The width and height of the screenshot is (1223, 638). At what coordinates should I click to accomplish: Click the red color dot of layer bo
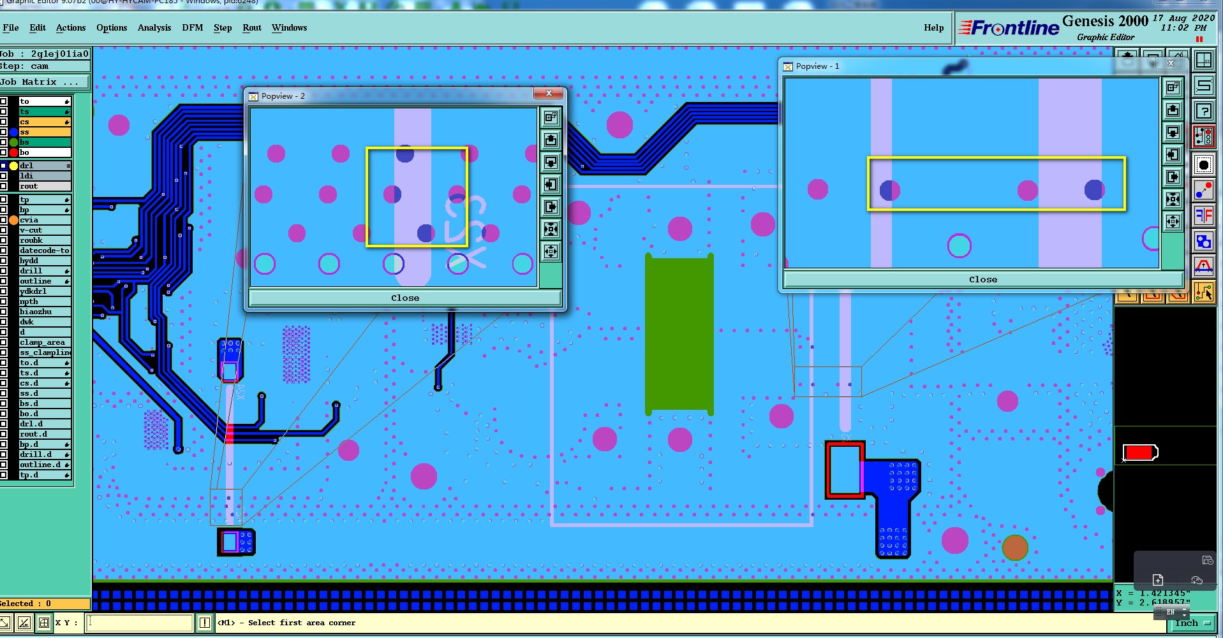[13, 152]
